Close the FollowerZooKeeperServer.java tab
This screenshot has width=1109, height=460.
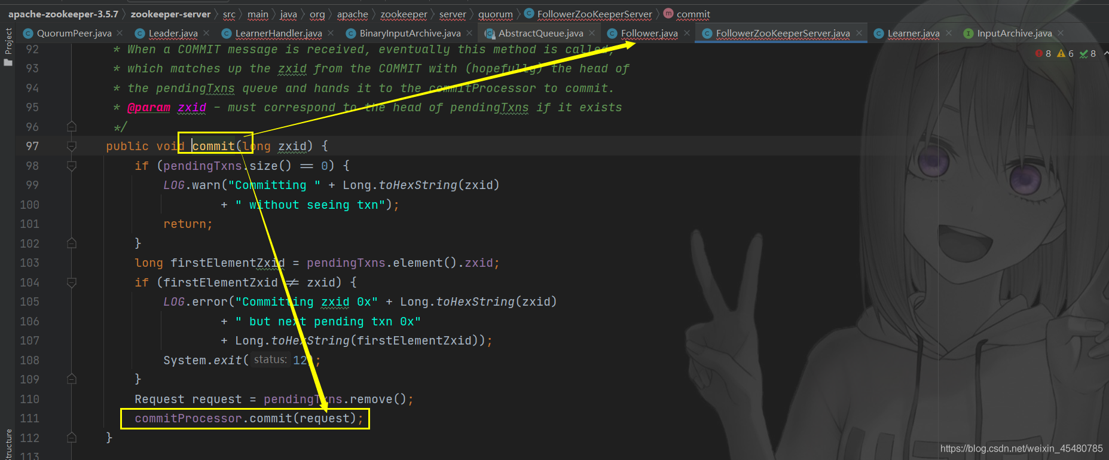point(859,33)
